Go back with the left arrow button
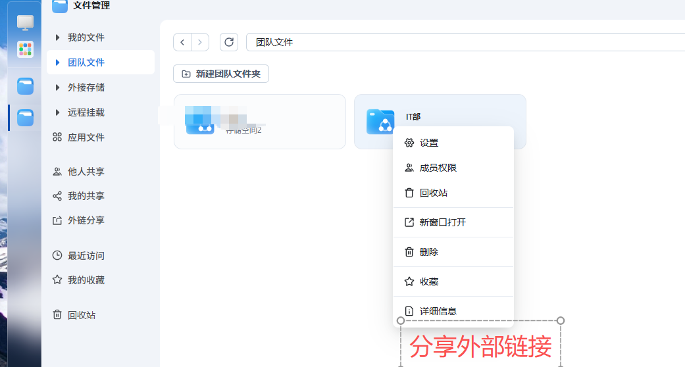Screen dimensions: 685x367 (182, 42)
